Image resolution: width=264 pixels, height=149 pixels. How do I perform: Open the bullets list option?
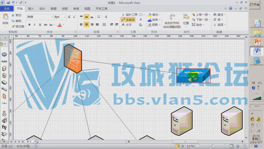[x=99, y=17]
